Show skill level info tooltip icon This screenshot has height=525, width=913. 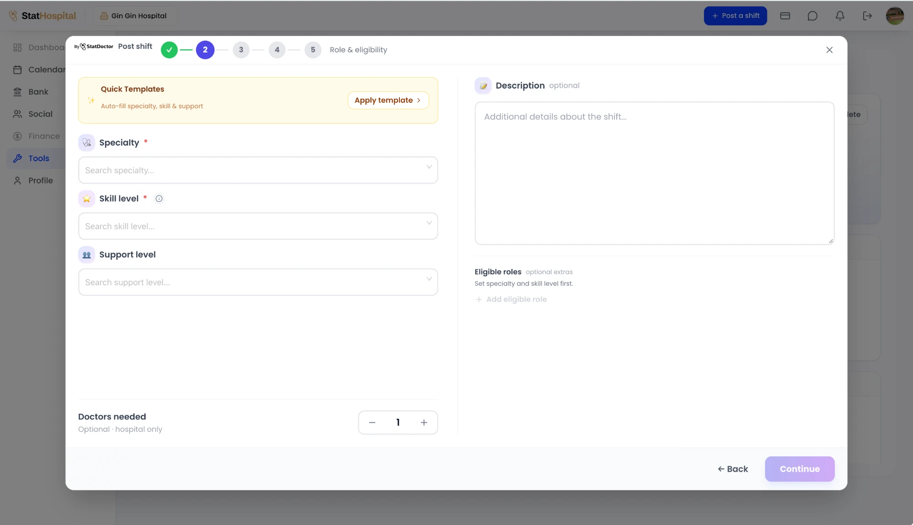159,199
